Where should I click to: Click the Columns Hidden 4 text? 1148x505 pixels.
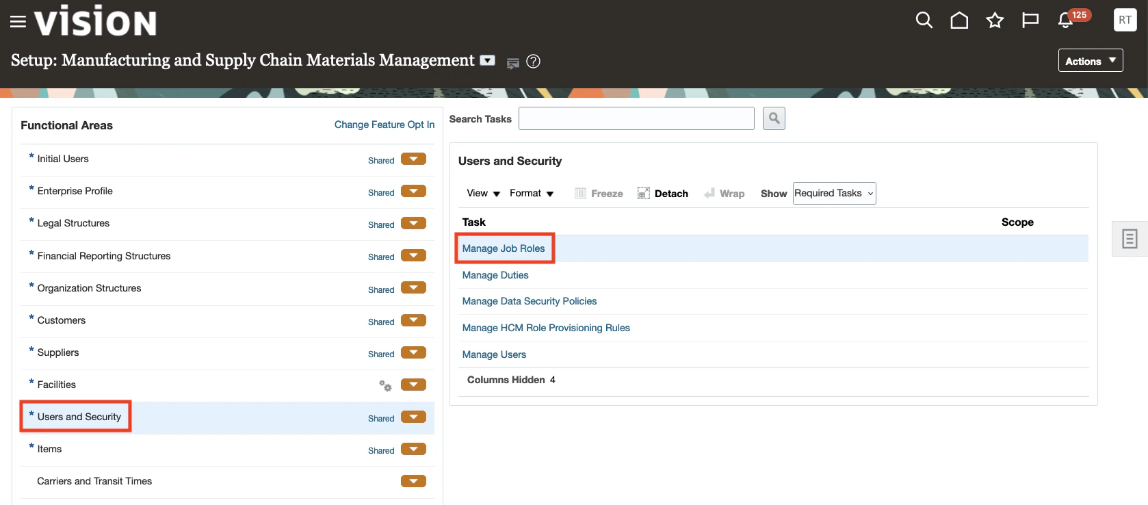point(511,380)
